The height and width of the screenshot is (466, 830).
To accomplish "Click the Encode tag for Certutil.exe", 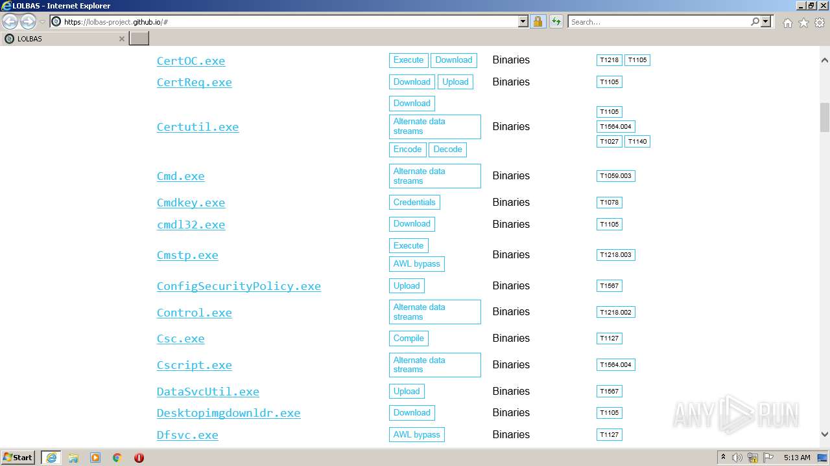I will coord(407,150).
